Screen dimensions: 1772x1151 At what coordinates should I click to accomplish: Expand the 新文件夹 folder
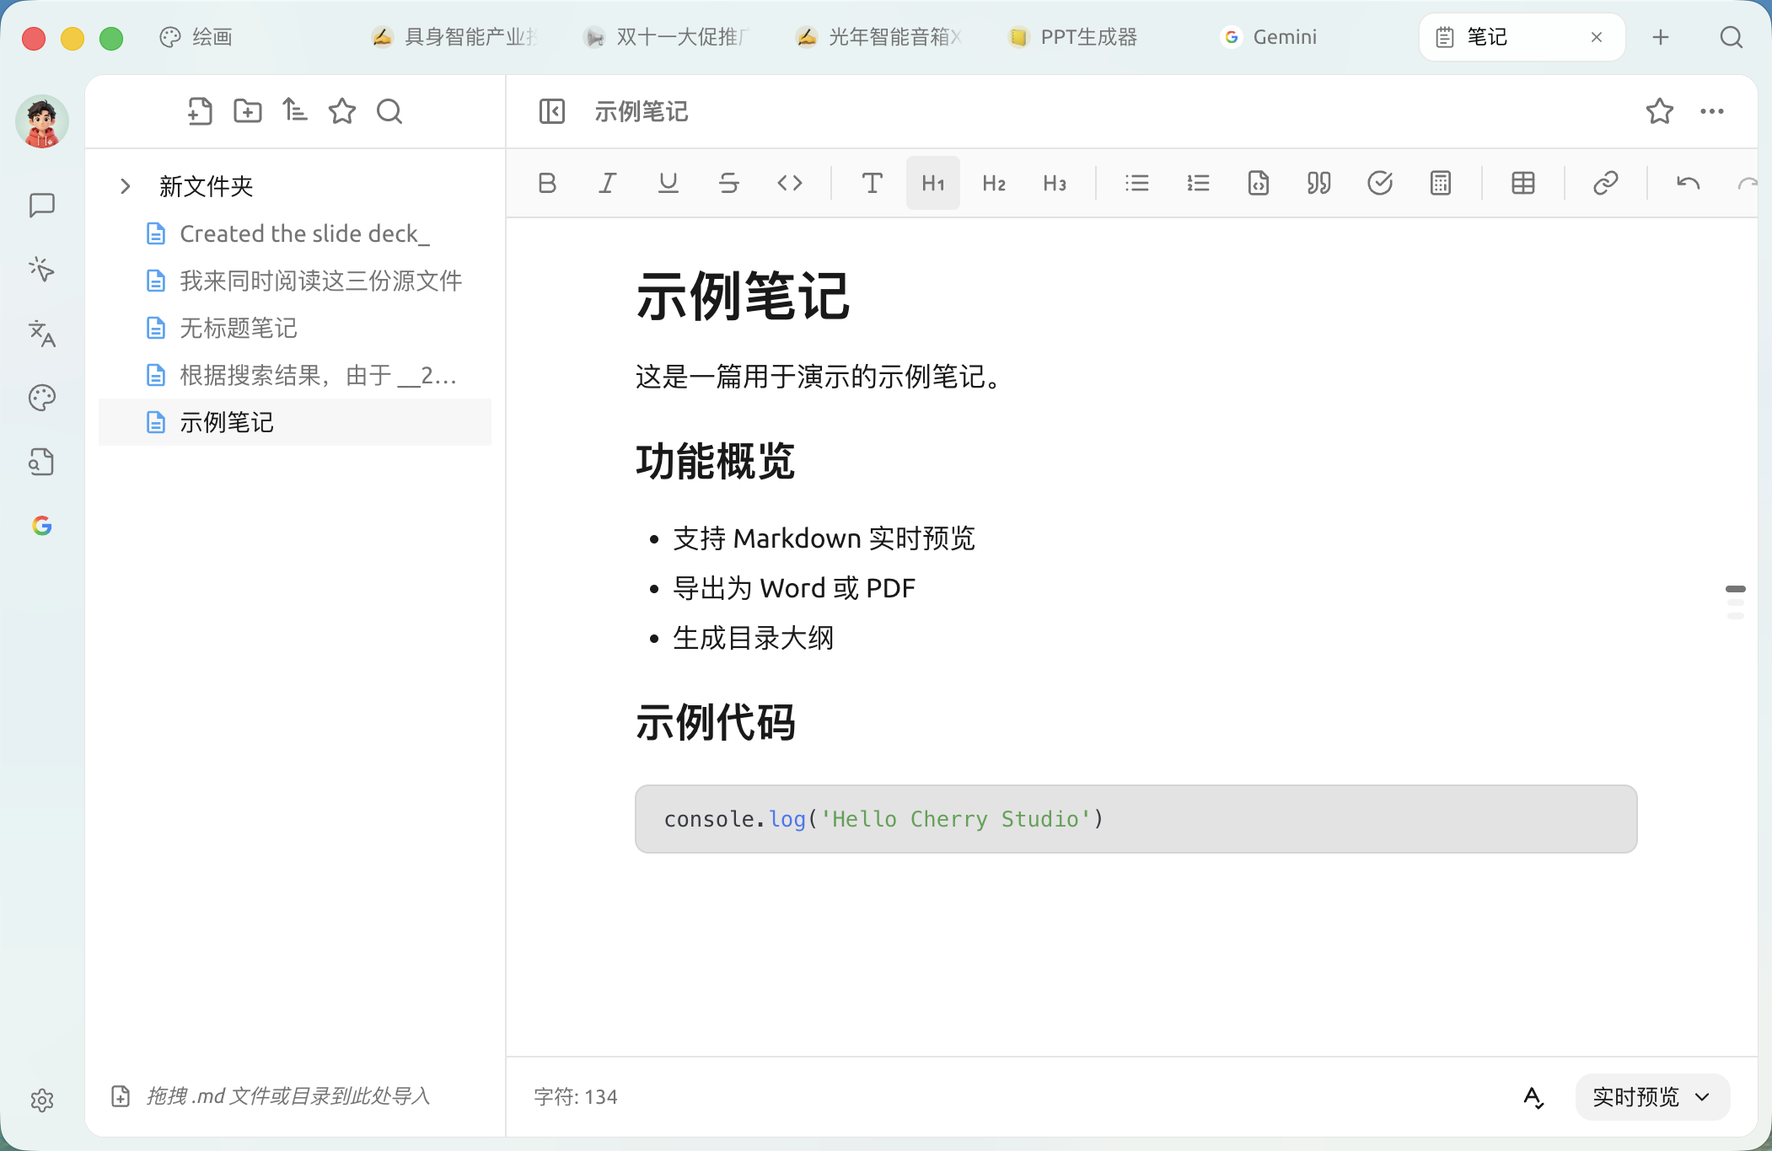click(125, 186)
